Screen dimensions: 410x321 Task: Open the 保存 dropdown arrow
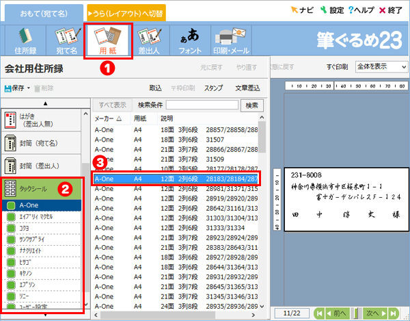[28, 88]
